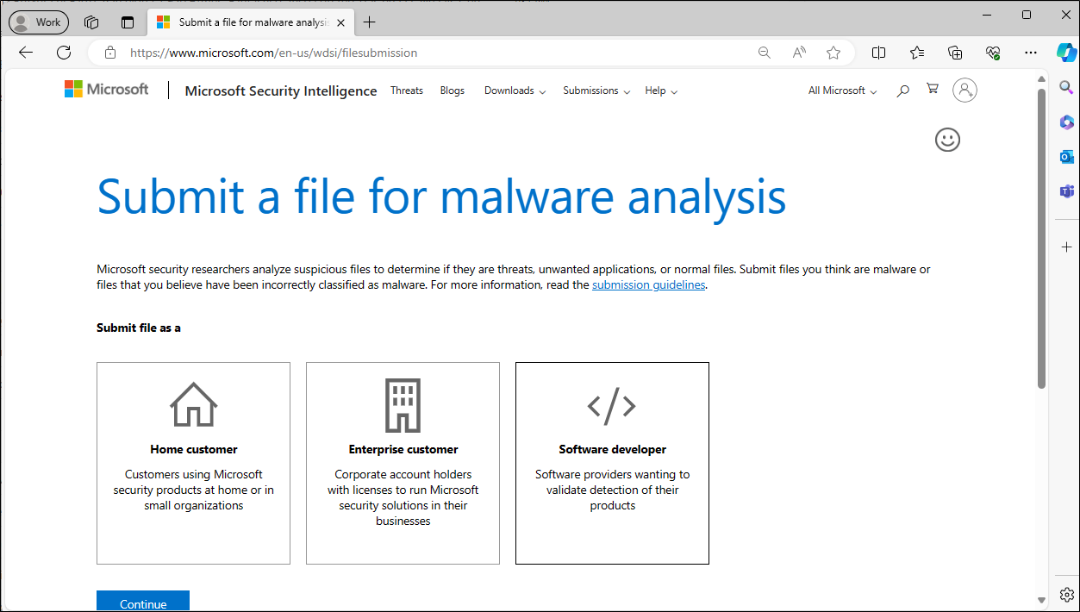This screenshot has height=612, width=1080.
Task: Open the Threats menu item
Action: click(407, 91)
